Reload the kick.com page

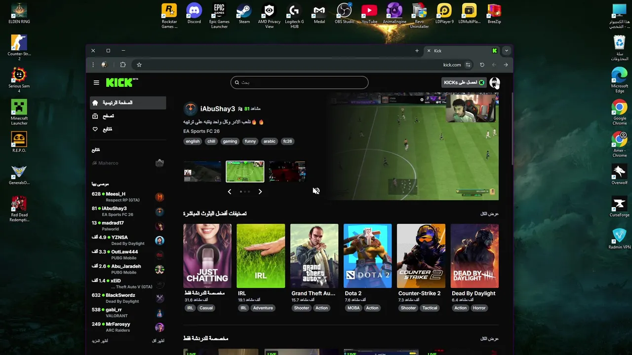482,65
